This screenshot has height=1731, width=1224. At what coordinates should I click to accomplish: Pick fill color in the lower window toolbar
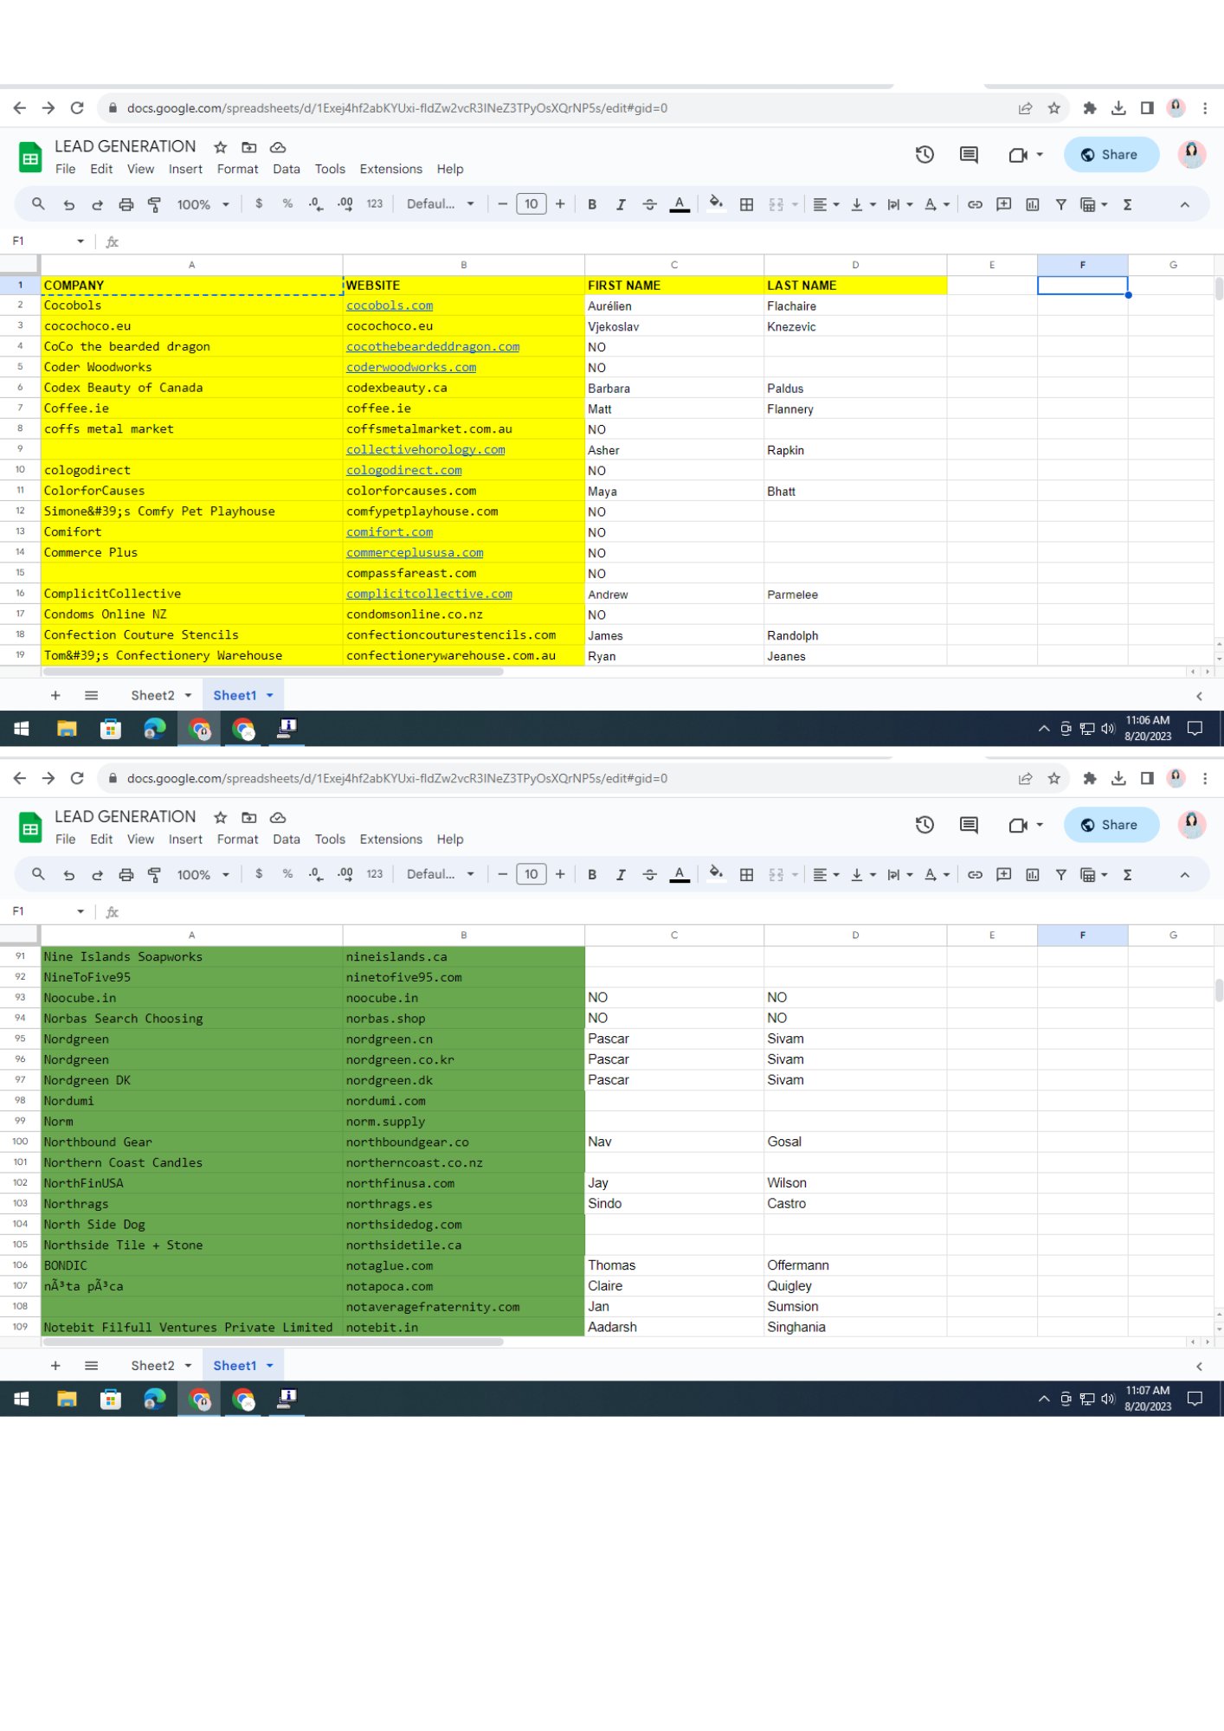point(716,874)
